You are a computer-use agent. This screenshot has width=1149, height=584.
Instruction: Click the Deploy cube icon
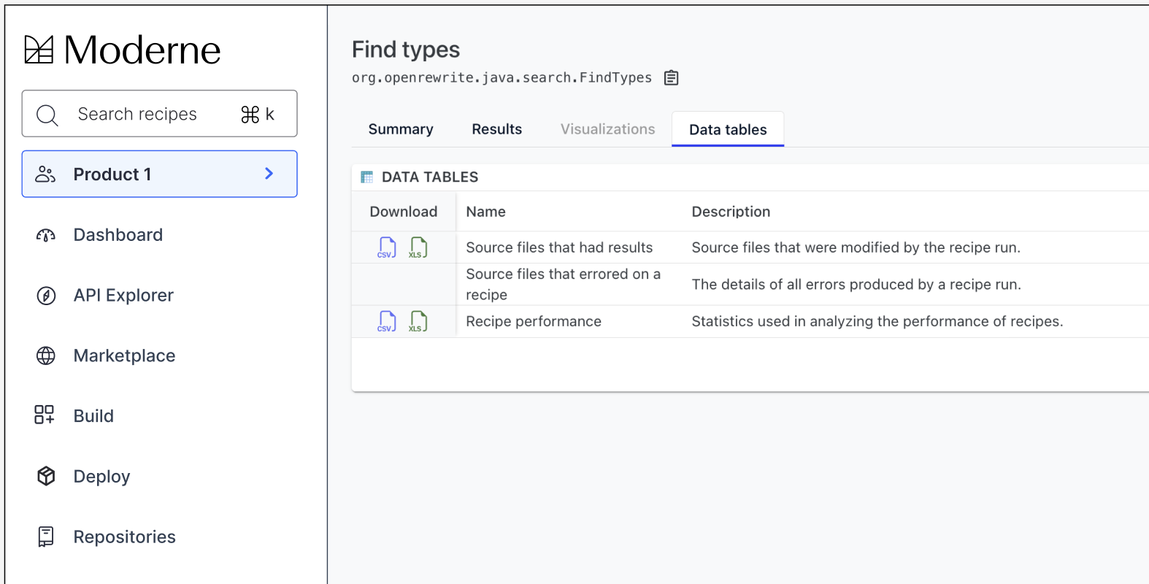pos(46,476)
